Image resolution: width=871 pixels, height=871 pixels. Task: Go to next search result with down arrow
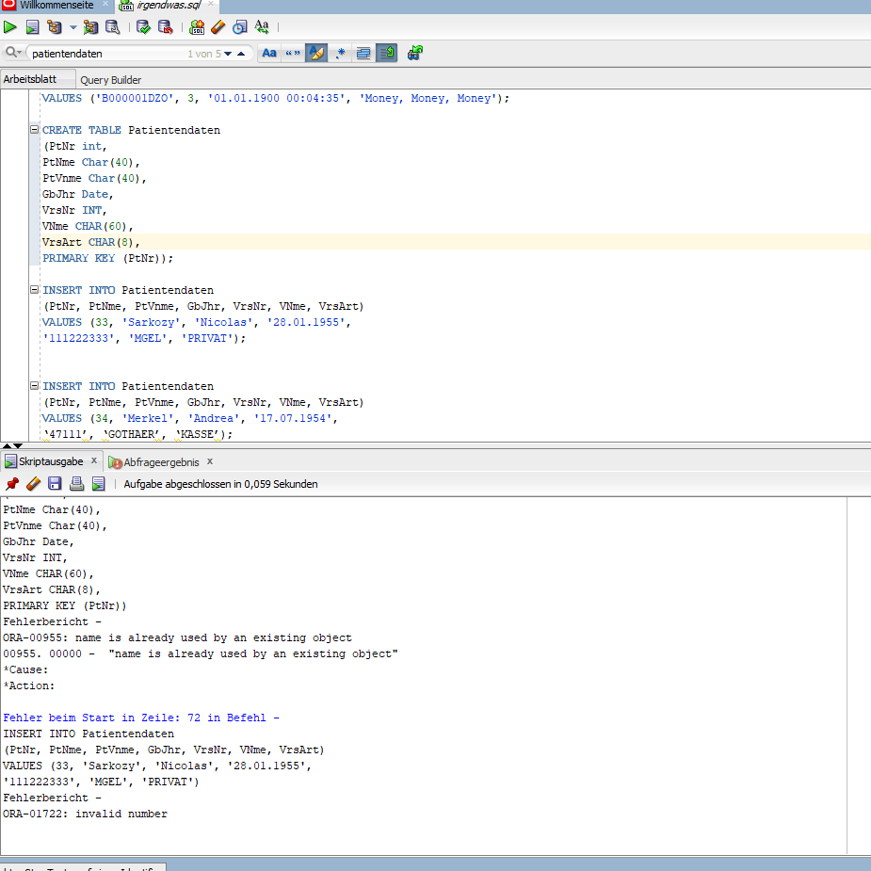point(226,54)
